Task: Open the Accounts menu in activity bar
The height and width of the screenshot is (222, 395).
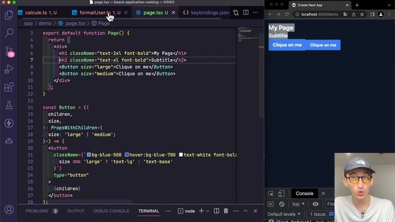Action: pyautogui.click(x=9, y=210)
